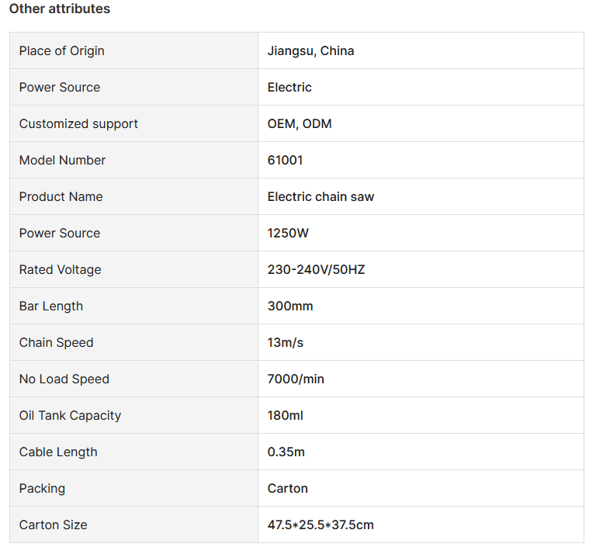The width and height of the screenshot is (596, 554).
Task: Click the "Carton" packing value
Action: coord(287,488)
